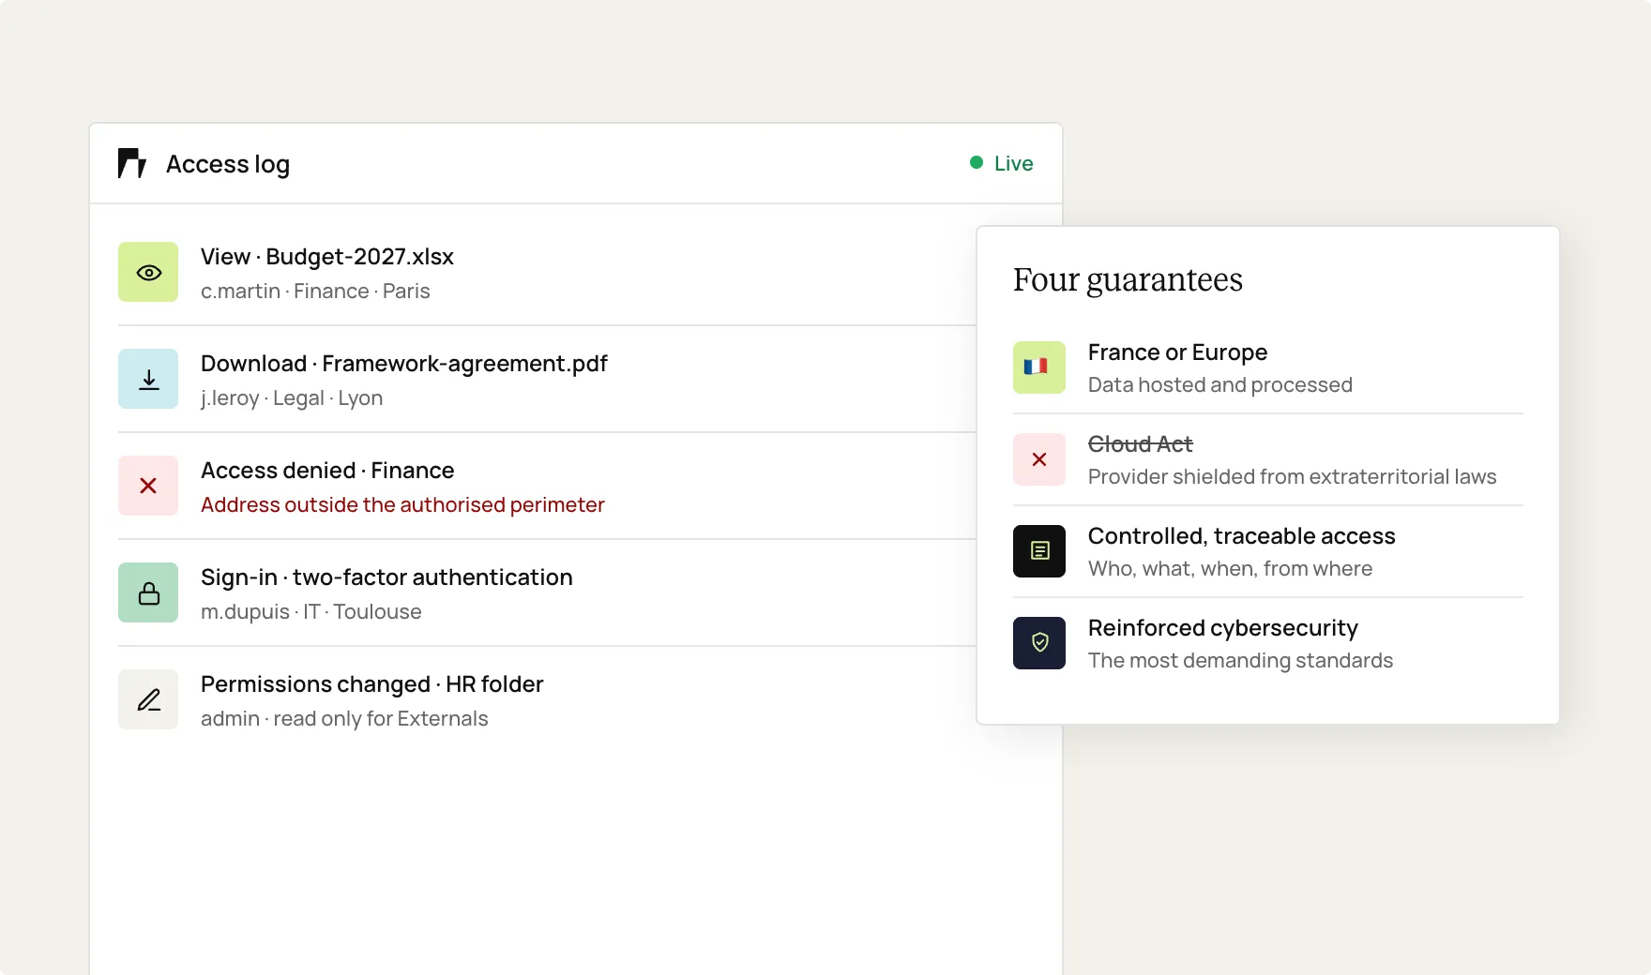Click the logo next to Access log
Image resolution: width=1651 pixels, height=975 pixels.
(132, 163)
